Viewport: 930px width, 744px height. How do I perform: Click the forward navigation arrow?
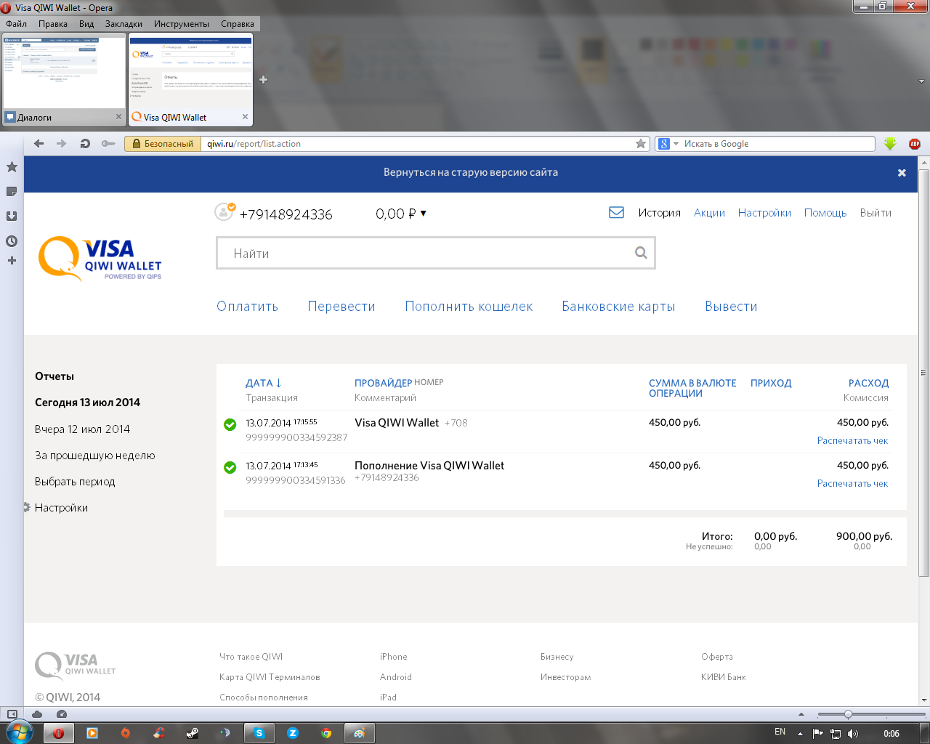[x=61, y=144]
